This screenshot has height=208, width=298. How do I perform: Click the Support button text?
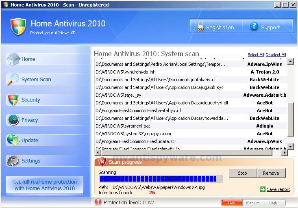pos(270,28)
